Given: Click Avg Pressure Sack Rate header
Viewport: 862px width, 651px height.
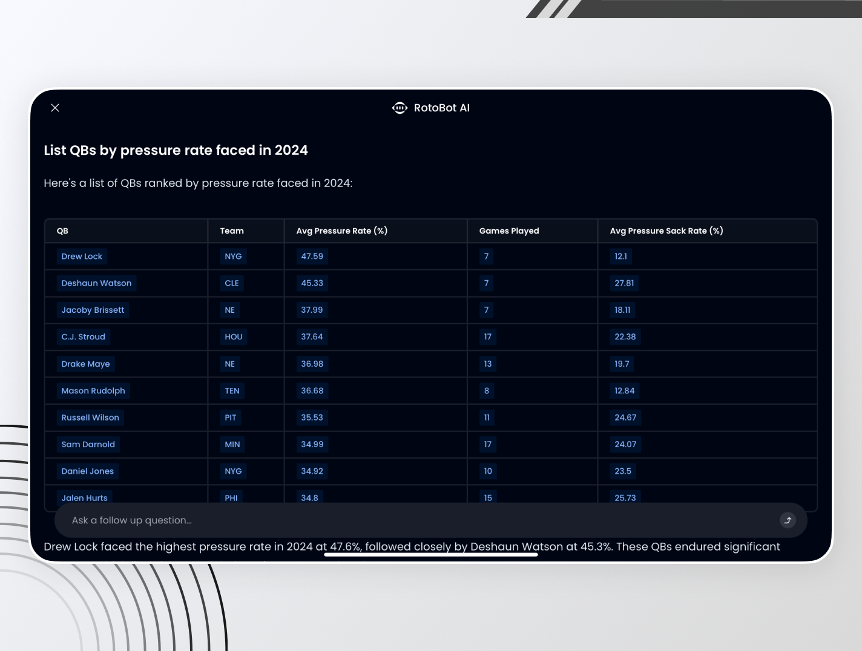Looking at the screenshot, I should [x=666, y=231].
